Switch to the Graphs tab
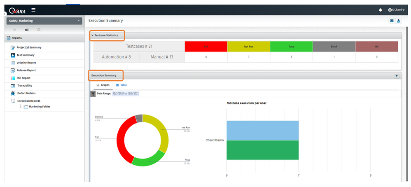This screenshot has height=187, width=411. pyautogui.click(x=103, y=85)
